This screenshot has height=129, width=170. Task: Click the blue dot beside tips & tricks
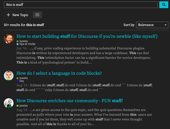tap(18, 44)
